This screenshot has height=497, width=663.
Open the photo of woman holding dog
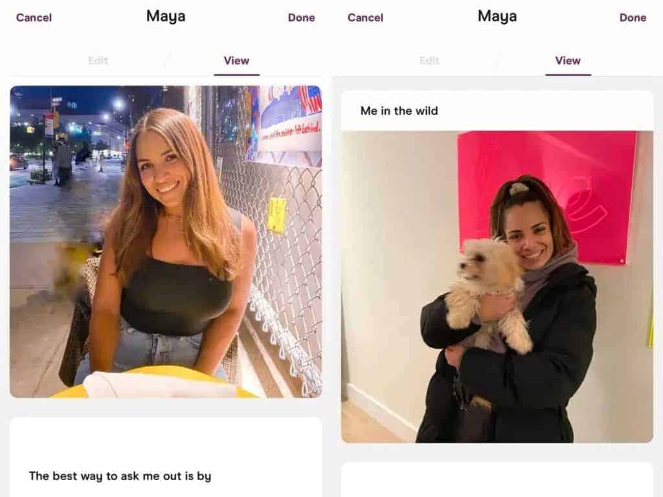pyautogui.click(x=497, y=287)
